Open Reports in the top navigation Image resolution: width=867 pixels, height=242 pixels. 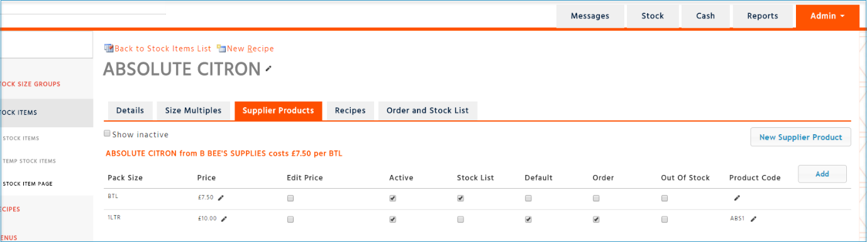(x=763, y=16)
